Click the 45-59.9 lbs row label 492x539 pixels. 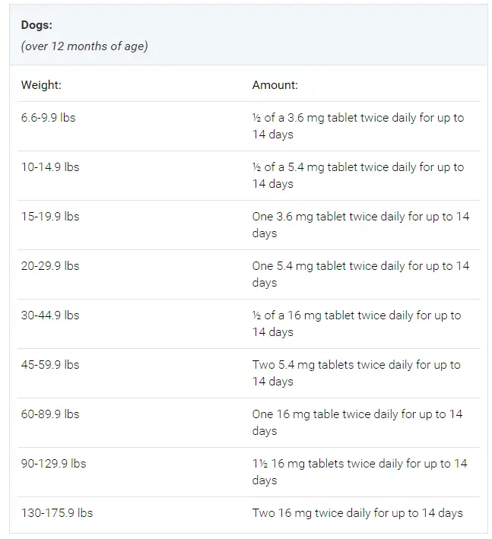[x=50, y=365]
